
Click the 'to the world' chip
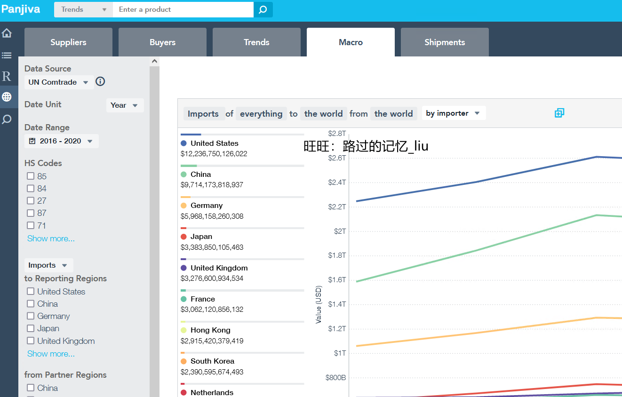[x=324, y=113]
